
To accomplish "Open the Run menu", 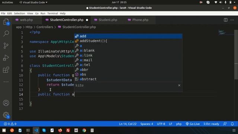I will tap(43, 13).
